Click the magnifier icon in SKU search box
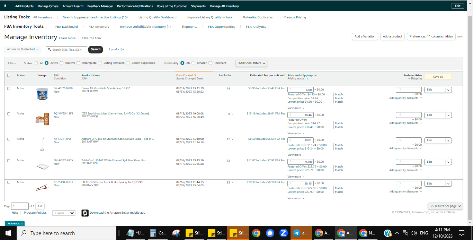The image size is (473, 240). (x=50, y=50)
